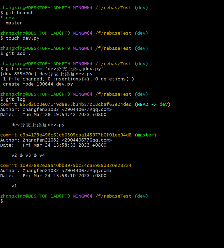Click the date 'Fri Mar 24 13:58:10 2023'
Image resolution: width=224 pixels, height=248 pixels.
point(56,176)
